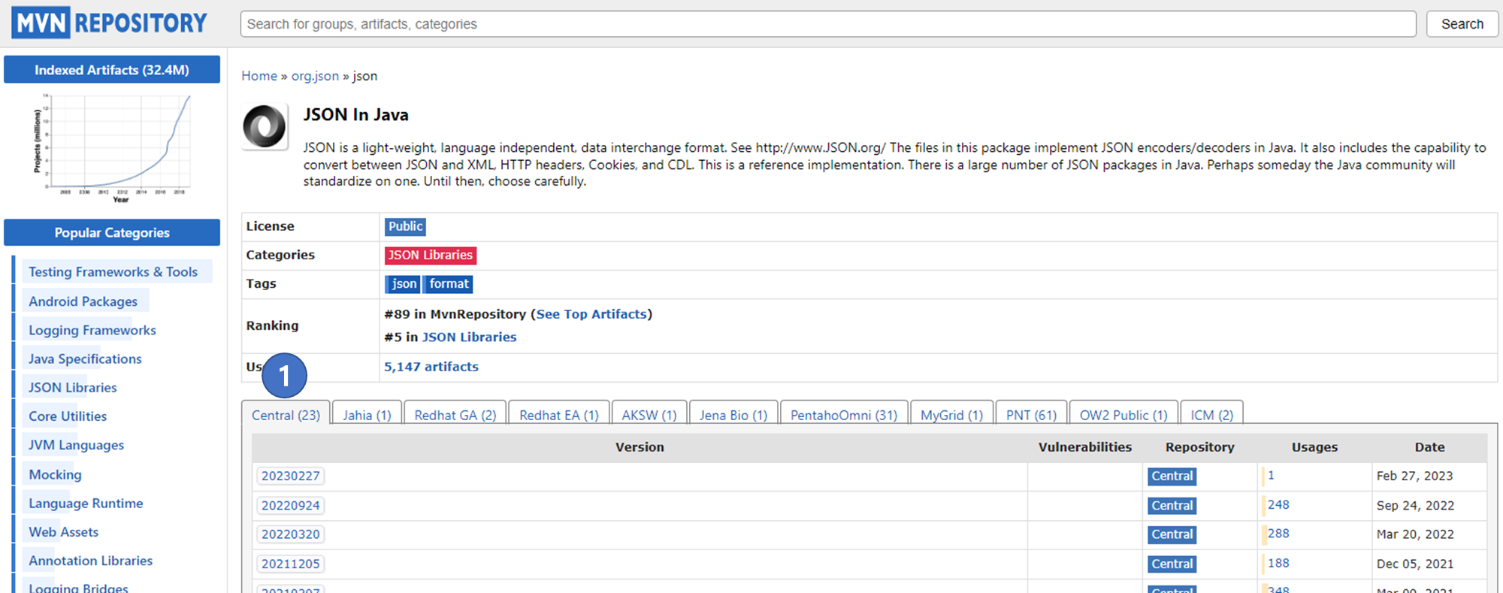Viewport: 1503px width, 593px height.
Task: Click the Vulnerabilities column header
Action: point(1085,447)
